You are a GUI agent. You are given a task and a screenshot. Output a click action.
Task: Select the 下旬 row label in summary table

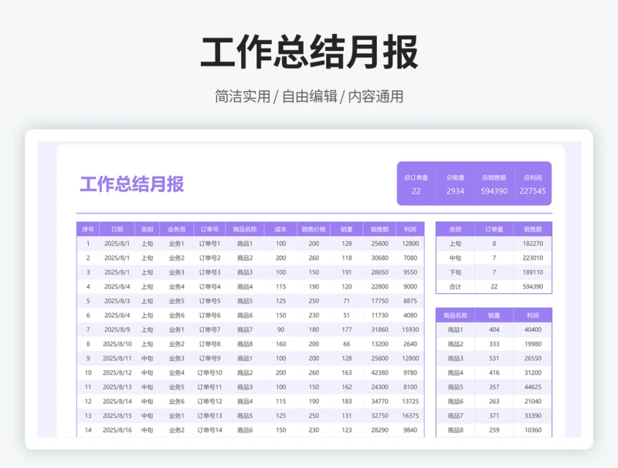pyautogui.click(x=456, y=272)
